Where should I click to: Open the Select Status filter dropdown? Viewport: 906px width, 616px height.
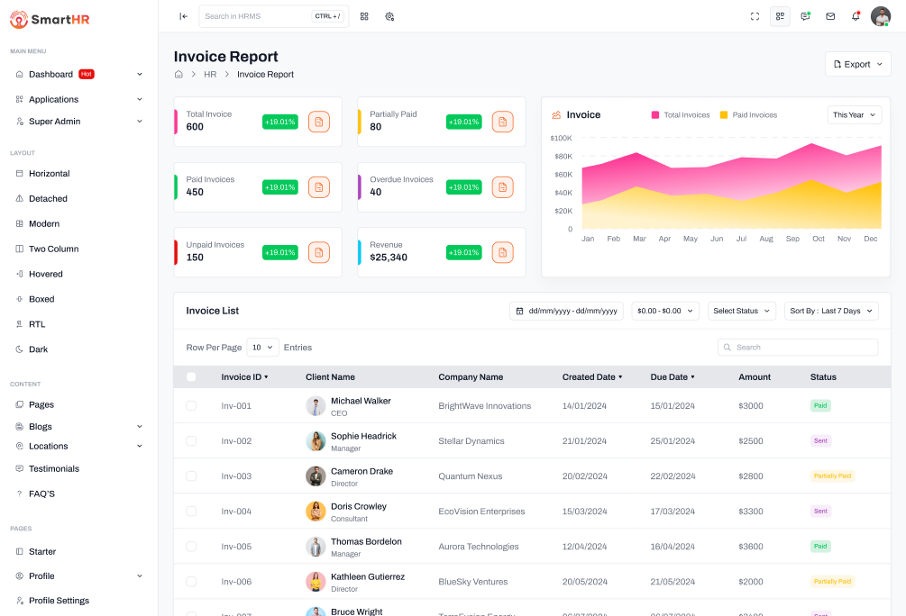742,311
